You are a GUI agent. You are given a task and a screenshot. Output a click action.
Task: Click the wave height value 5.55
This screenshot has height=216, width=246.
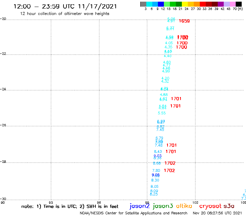click(162, 113)
